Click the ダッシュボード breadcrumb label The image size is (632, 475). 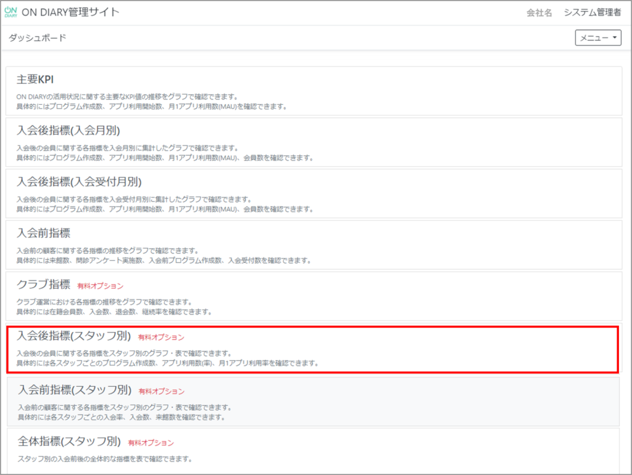[37, 38]
